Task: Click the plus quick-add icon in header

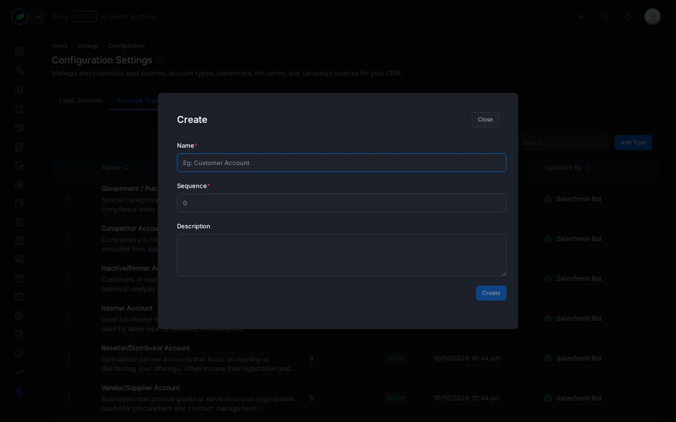Action: (x=581, y=17)
